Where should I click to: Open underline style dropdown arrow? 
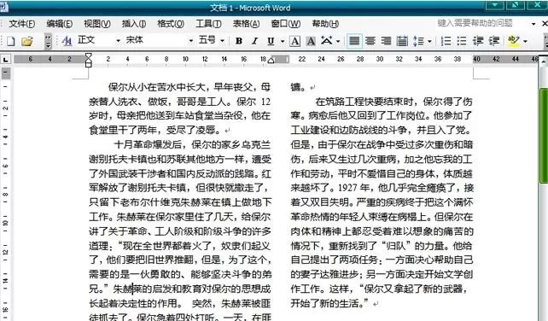(283, 41)
